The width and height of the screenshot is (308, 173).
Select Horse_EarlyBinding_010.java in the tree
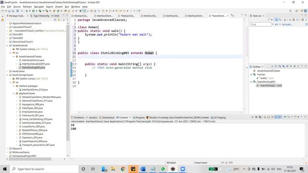[x=37, y=119]
